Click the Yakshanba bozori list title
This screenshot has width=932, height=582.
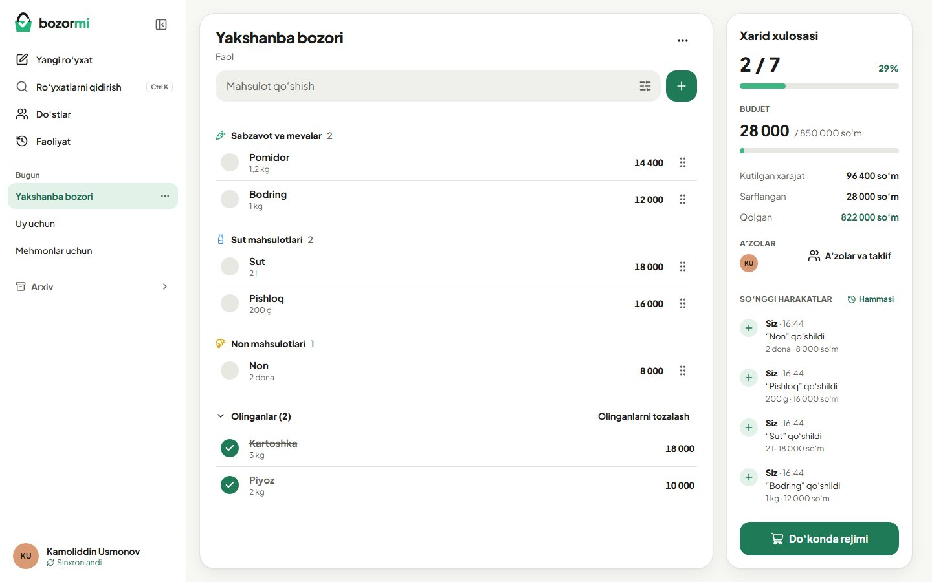280,38
